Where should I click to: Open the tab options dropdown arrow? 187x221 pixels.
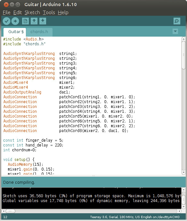click(175, 31)
